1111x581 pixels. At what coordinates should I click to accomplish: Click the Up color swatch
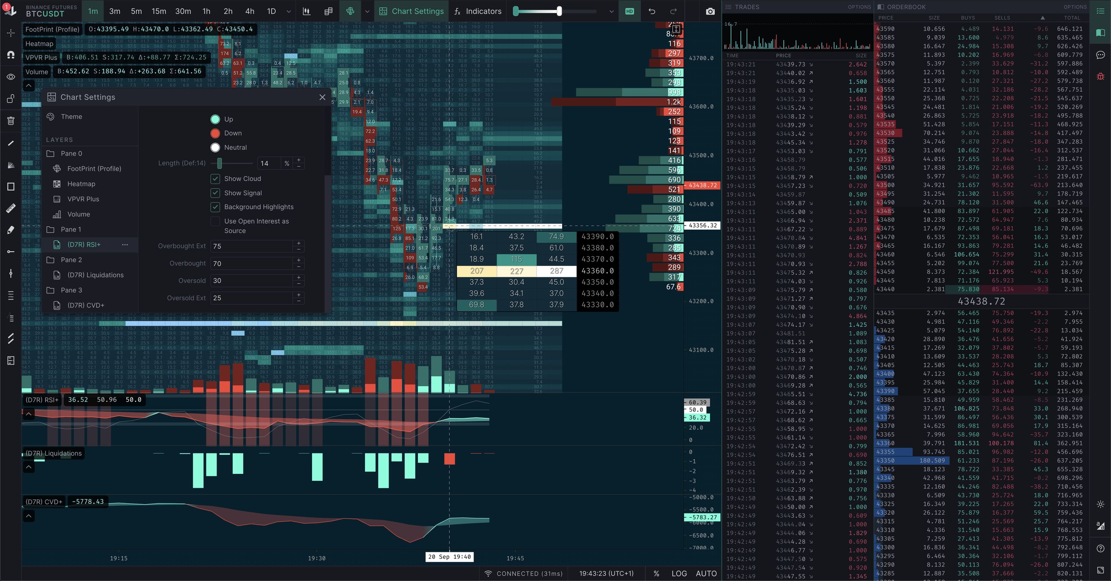215,119
